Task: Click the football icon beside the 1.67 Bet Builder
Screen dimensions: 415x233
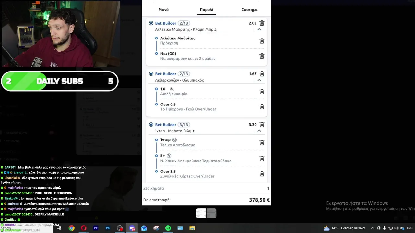Action: (x=151, y=74)
